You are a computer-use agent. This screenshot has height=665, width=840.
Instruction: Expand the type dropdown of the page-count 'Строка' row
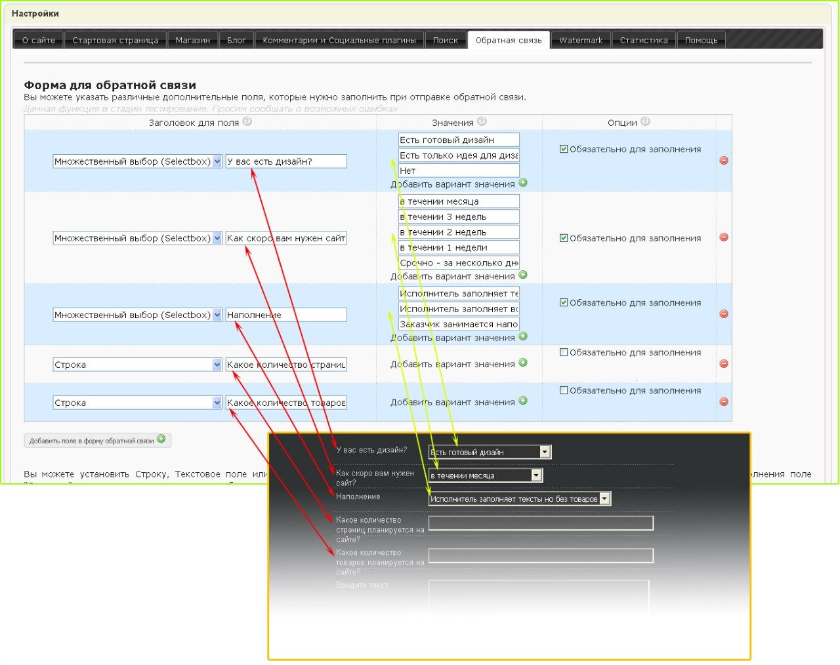217,365
